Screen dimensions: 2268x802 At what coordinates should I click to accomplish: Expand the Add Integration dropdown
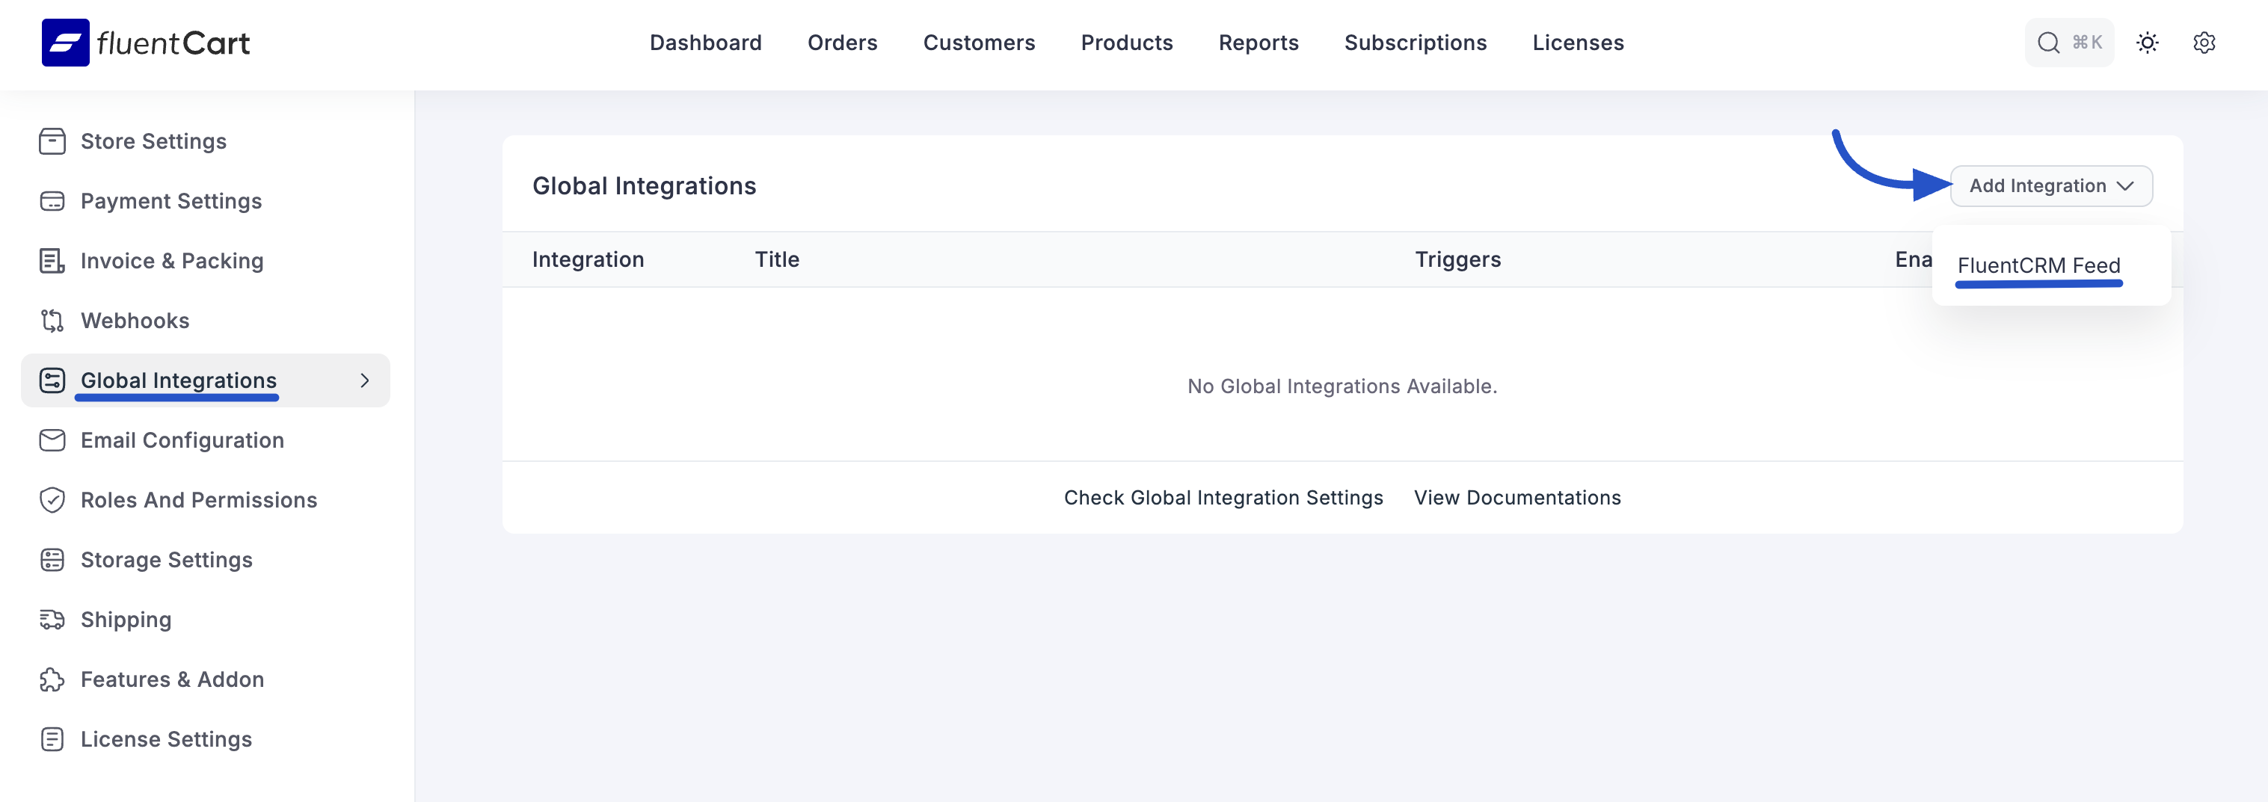click(2050, 186)
